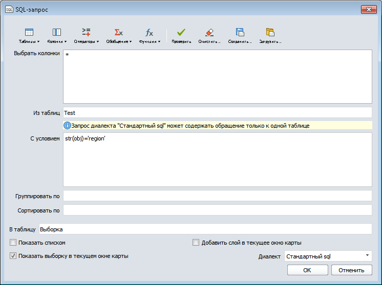Open the Операторы (Operators) toolbar menu
This screenshot has height=285, width=382.
(87, 35)
